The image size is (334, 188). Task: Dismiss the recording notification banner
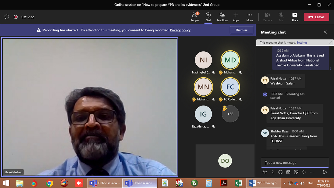coord(241,30)
